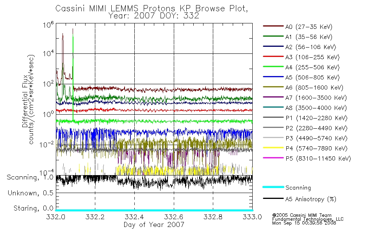The width and height of the screenshot is (371, 234).
Task: Click the red A3 legend line swatch
Action: coord(273,57)
